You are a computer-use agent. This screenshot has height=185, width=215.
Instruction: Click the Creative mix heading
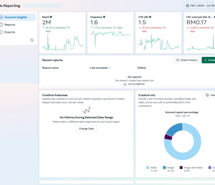(147, 95)
